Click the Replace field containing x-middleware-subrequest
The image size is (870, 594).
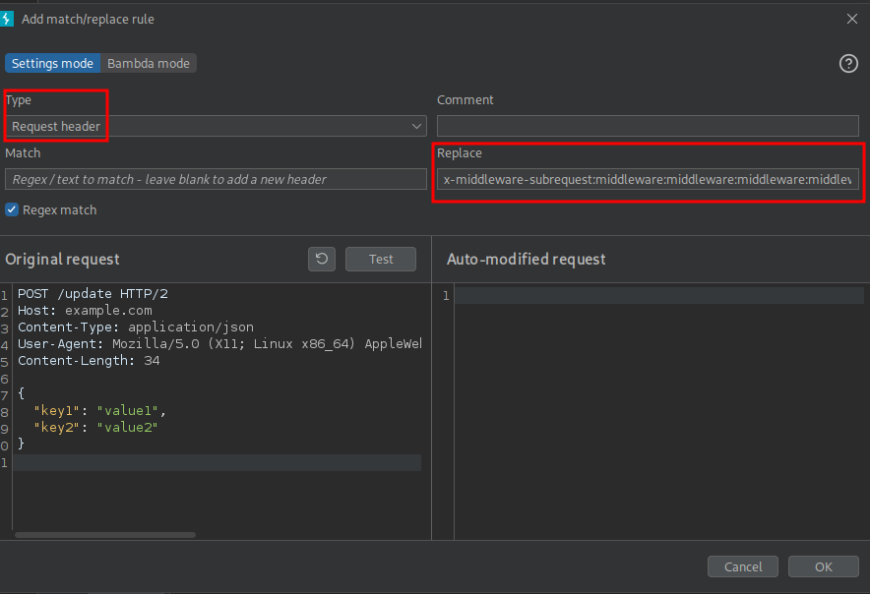tap(648, 179)
